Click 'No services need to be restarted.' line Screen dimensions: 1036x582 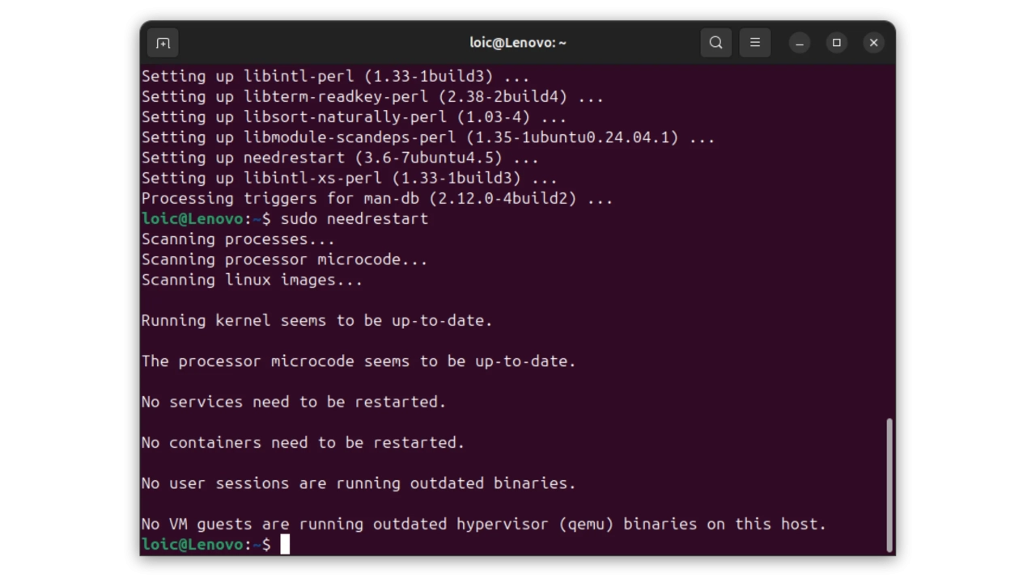click(294, 402)
